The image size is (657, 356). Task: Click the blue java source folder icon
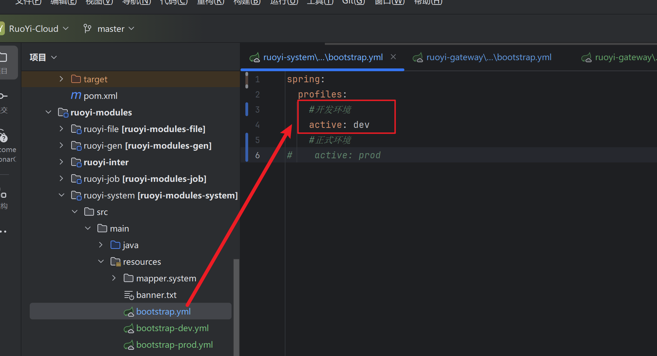(115, 245)
